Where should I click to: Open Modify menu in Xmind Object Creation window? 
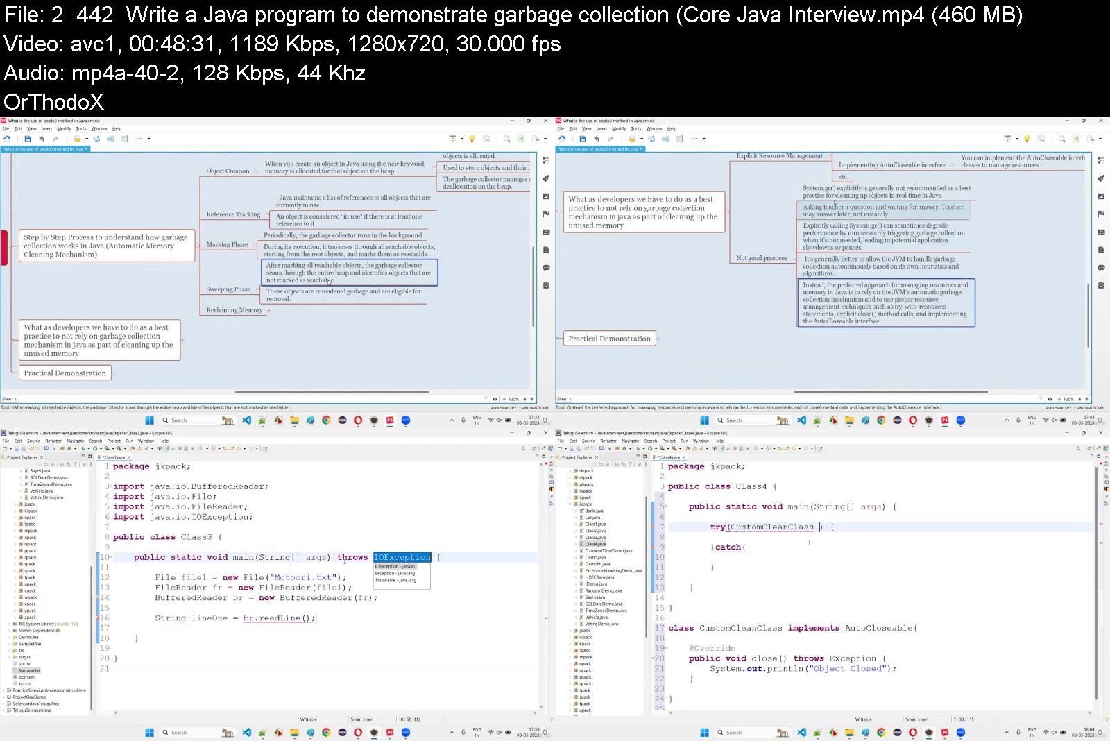click(64, 128)
